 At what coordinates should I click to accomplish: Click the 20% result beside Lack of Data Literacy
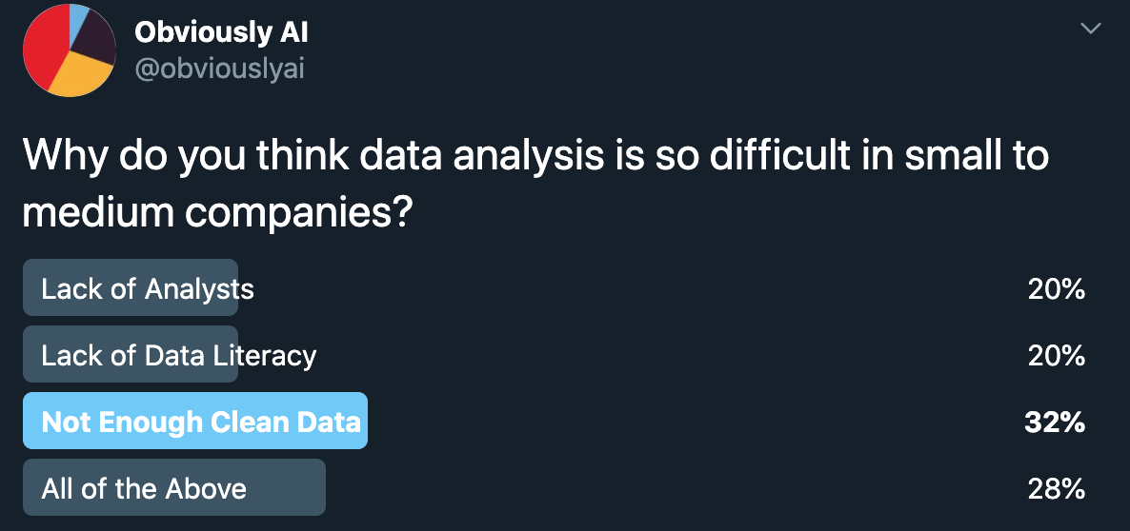click(x=1057, y=356)
